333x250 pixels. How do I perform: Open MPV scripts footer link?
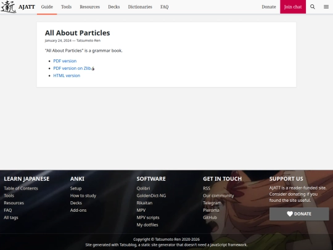point(148,217)
